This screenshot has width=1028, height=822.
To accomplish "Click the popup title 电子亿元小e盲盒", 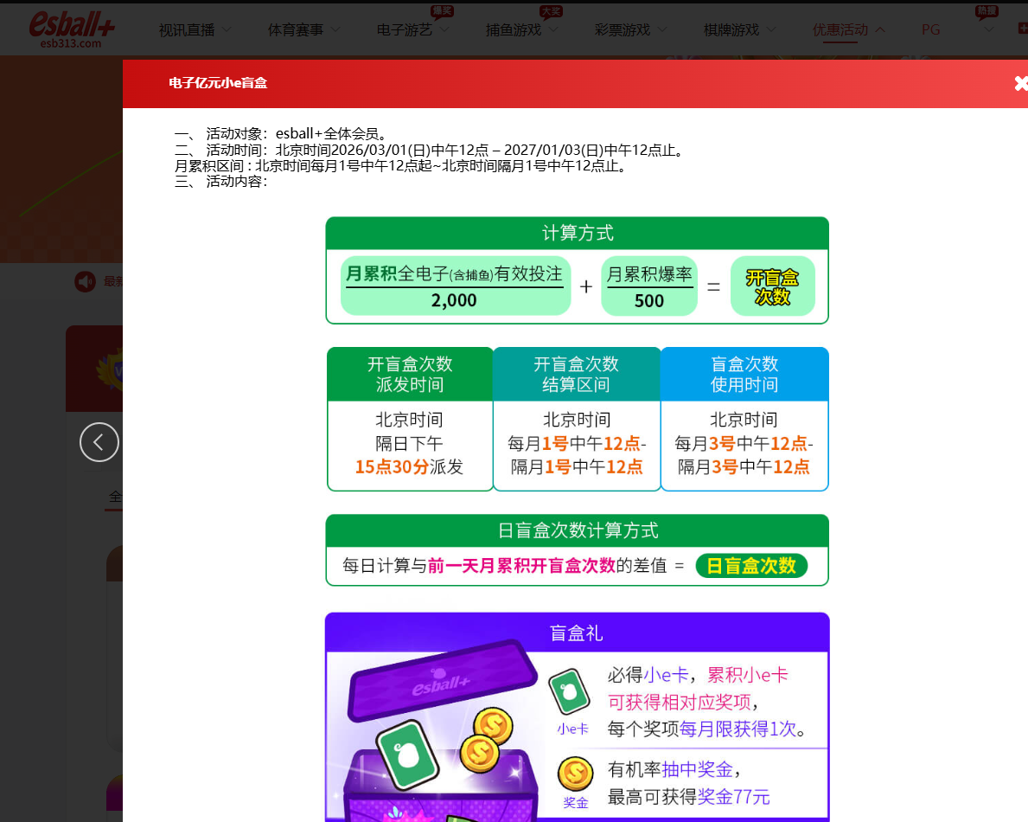I will 218,83.
